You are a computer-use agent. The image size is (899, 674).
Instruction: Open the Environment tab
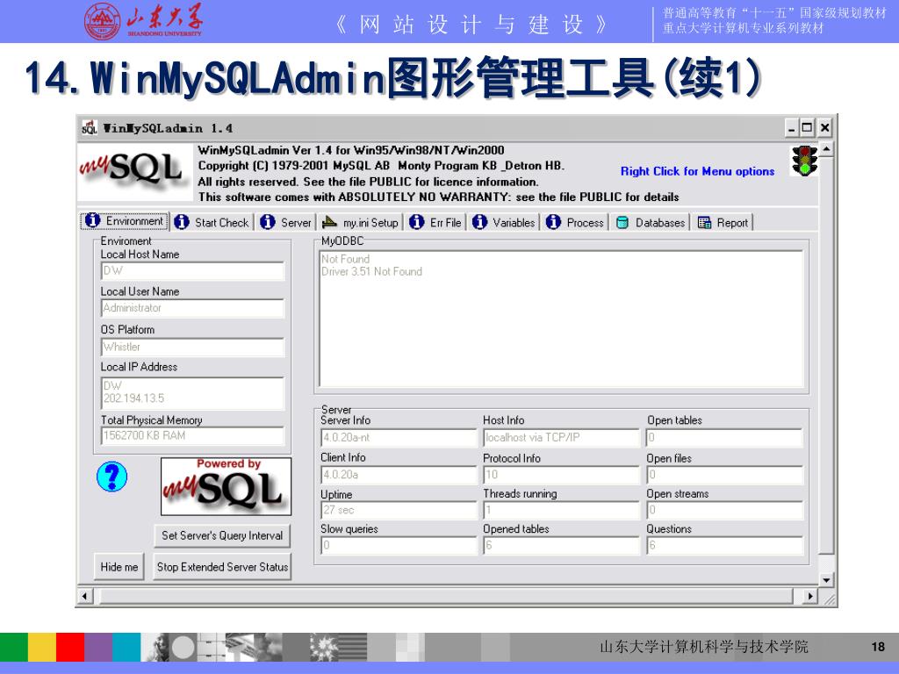tap(125, 221)
